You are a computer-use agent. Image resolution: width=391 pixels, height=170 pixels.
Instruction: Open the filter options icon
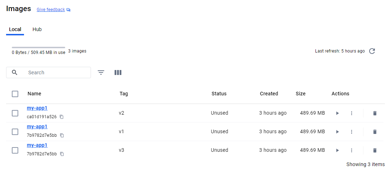click(x=101, y=72)
